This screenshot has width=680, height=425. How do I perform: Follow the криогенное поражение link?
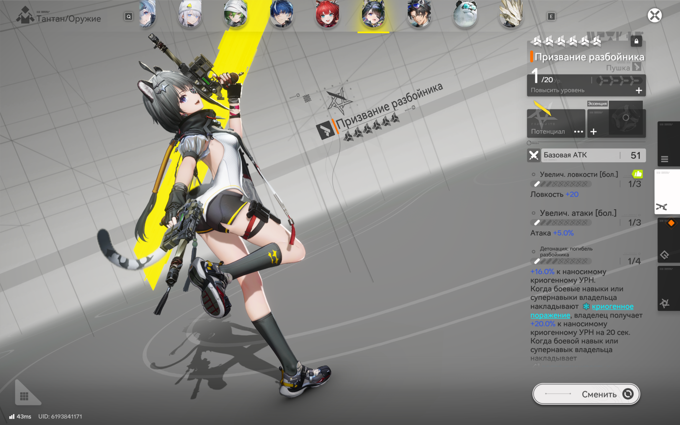tap(612, 307)
